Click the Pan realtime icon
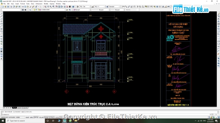The image size is (220, 123). point(45,6)
